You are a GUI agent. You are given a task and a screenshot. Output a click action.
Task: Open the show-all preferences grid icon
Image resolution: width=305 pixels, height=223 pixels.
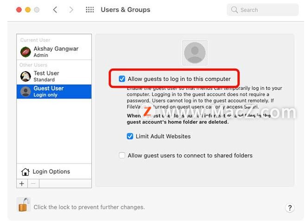tap(89, 10)
